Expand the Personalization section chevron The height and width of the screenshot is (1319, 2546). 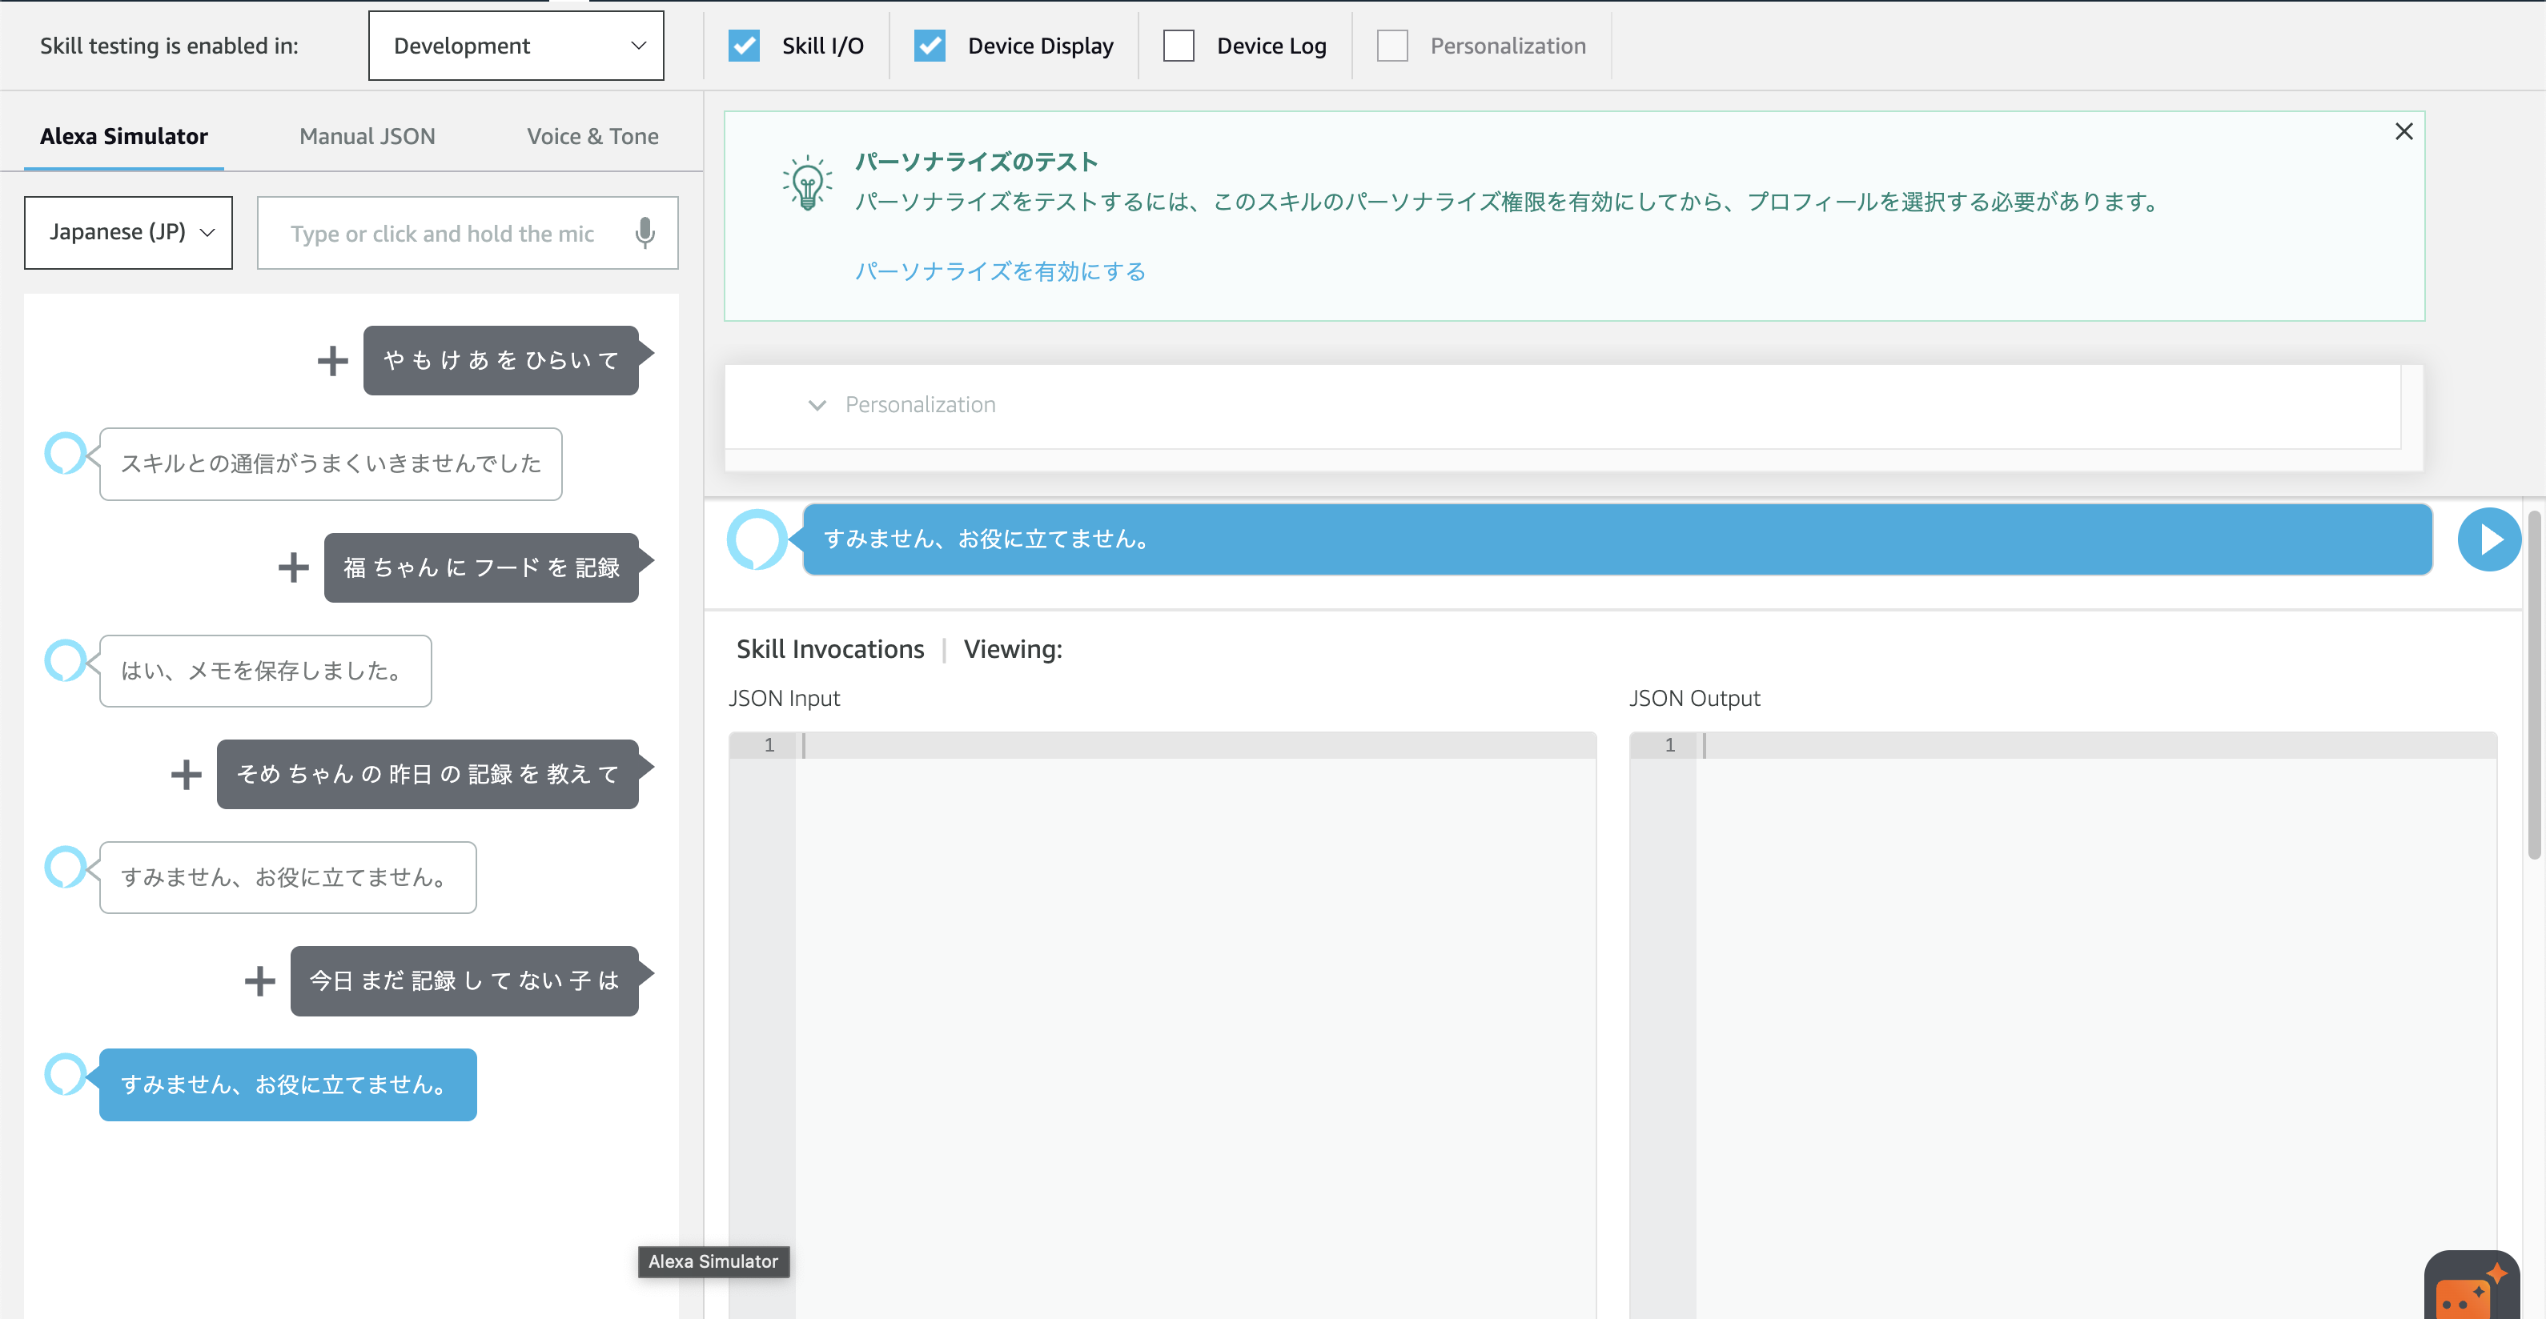pyautogui.click(x=817, y=405)
